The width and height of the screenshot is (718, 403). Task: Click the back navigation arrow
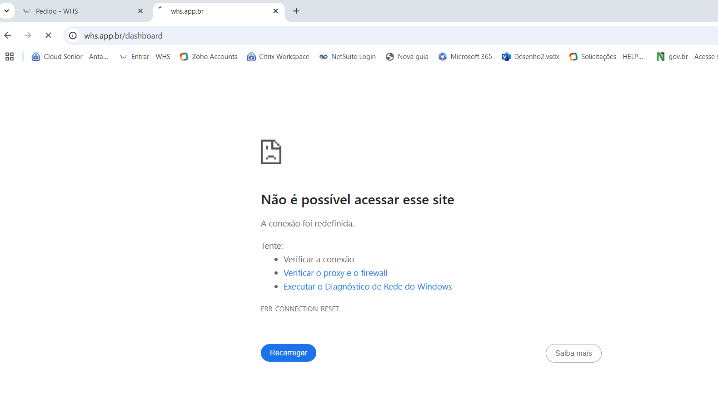pyautogui.click(x=8, y=35)
